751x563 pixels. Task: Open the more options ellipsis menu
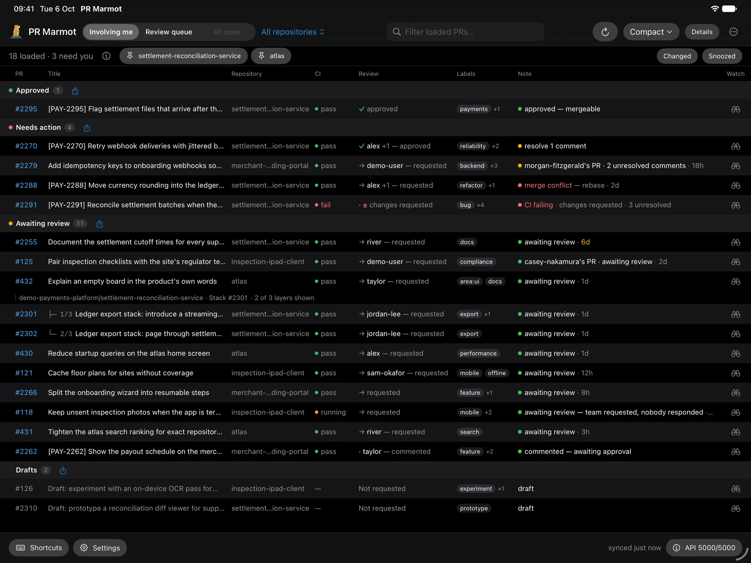tap(733, 32)
